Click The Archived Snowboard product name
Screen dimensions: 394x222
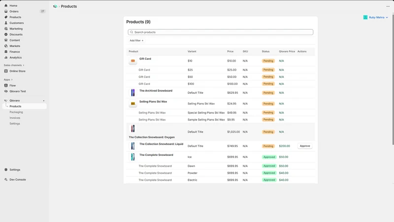(x=156, y=91)
